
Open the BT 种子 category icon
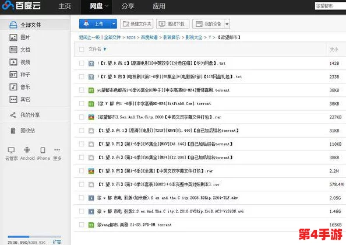13,75
